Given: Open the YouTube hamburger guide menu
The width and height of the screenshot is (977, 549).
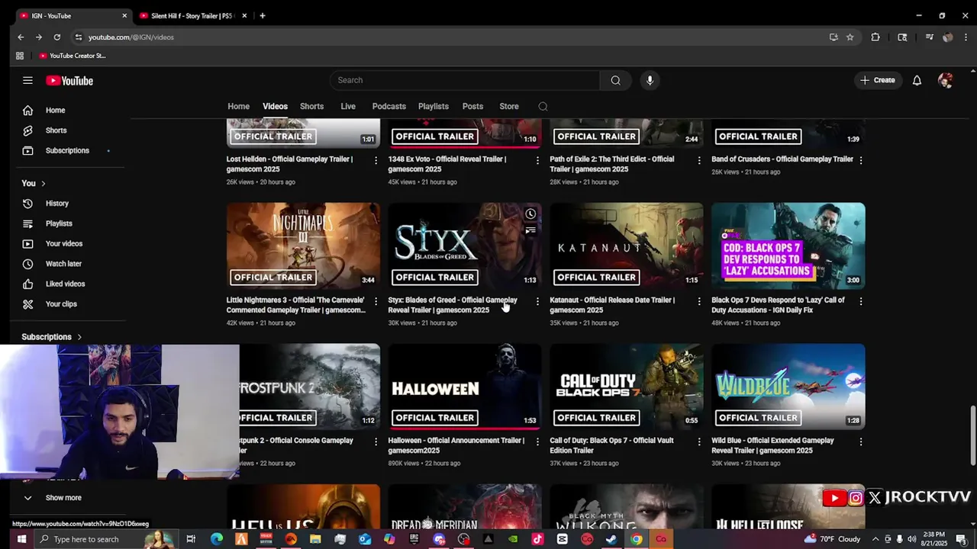Looking at the screenshot, I should 27,80.
